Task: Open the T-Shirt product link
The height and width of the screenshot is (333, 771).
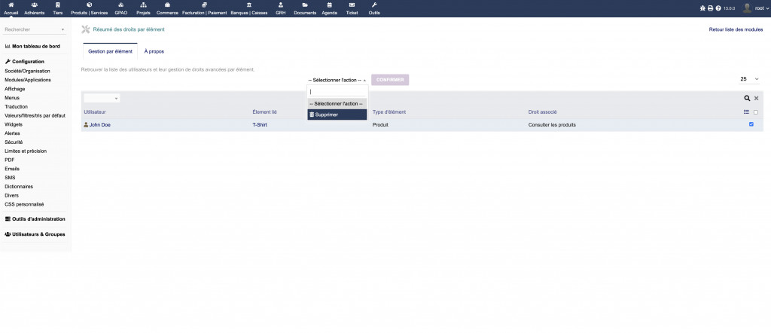Action: pyautogui.click(x=260, y=125)
